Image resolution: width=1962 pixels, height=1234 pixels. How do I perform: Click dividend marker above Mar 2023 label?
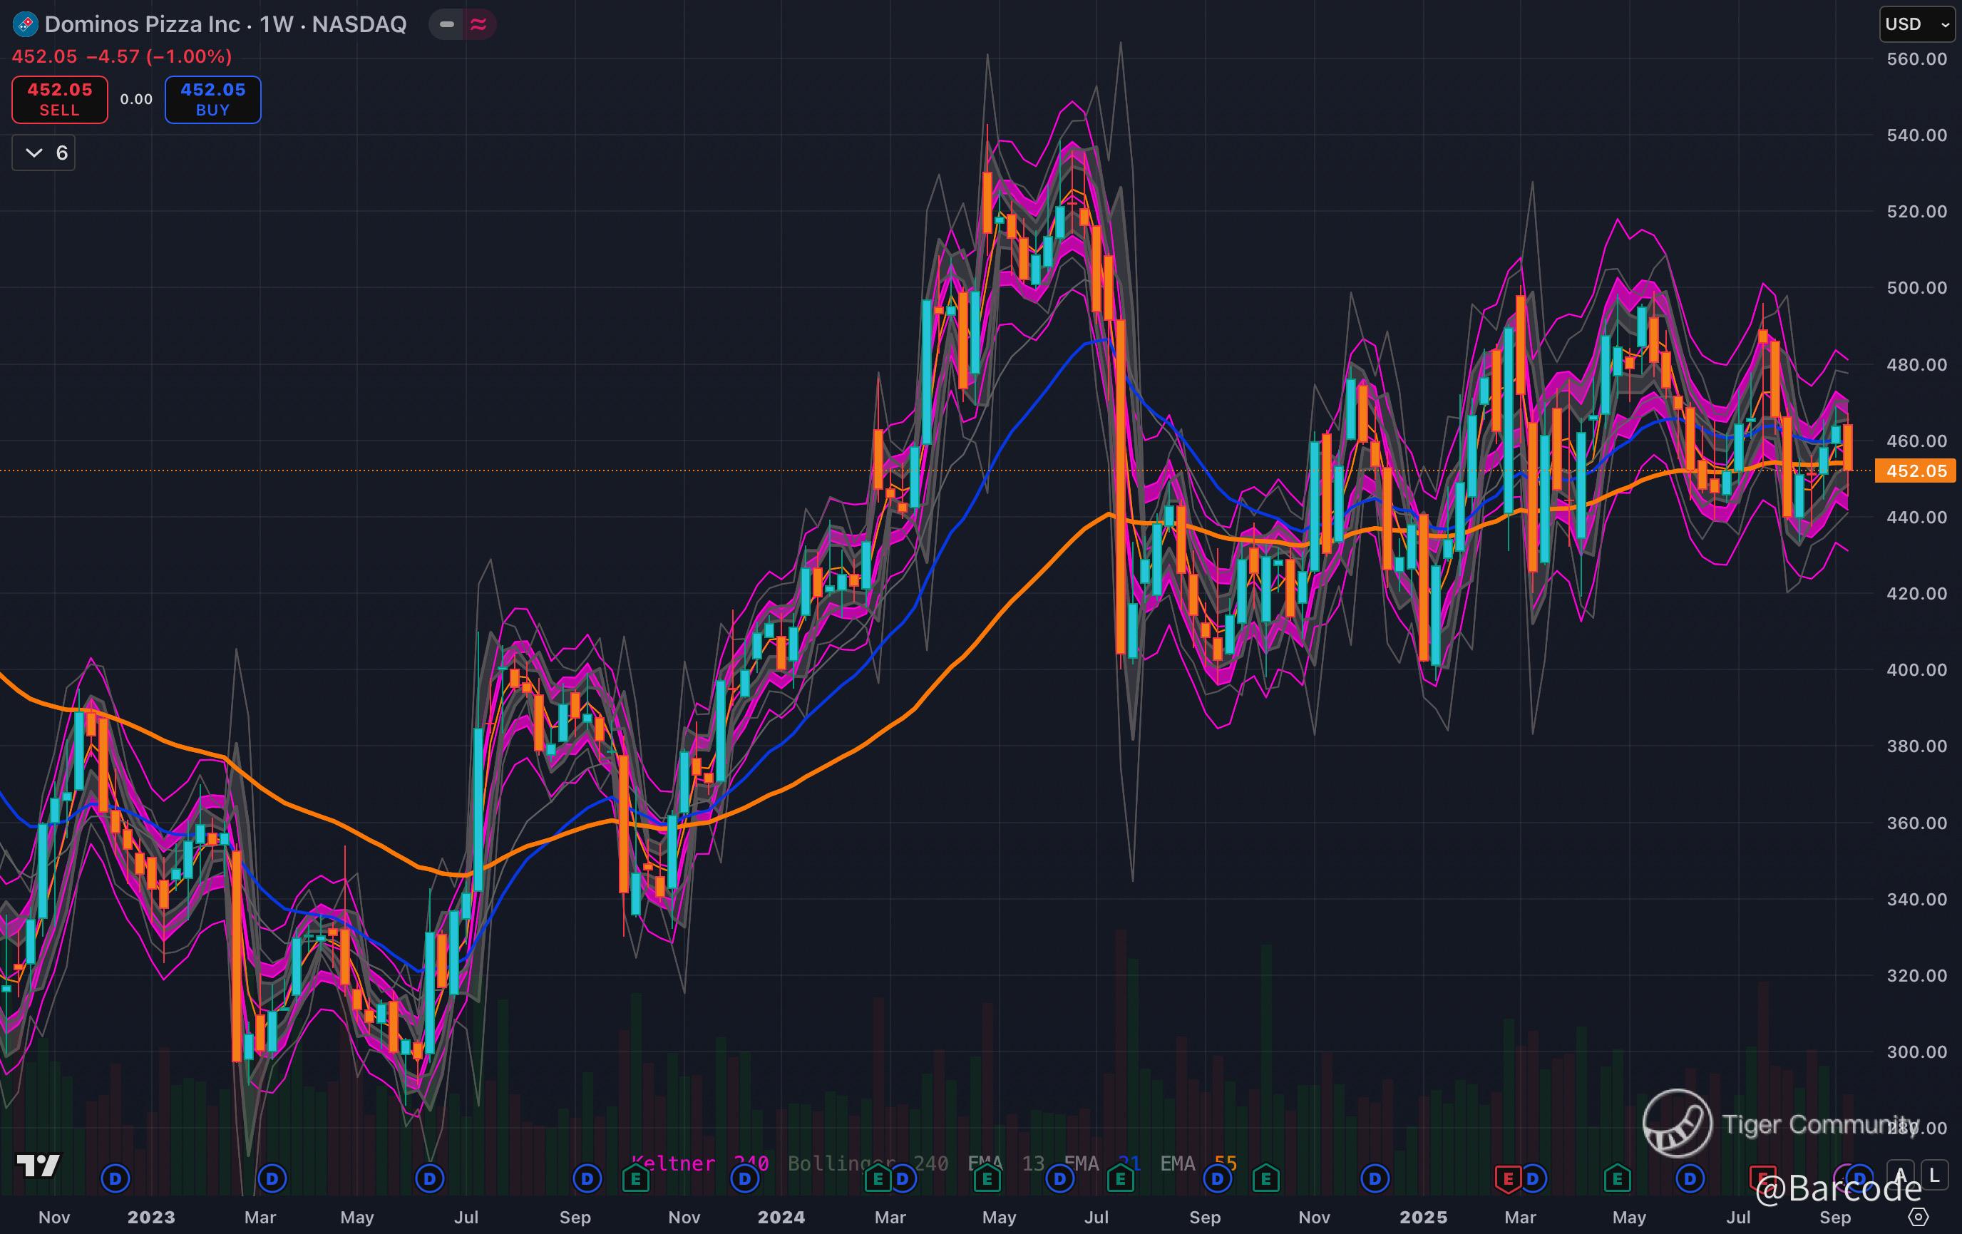pos(272,1178)
